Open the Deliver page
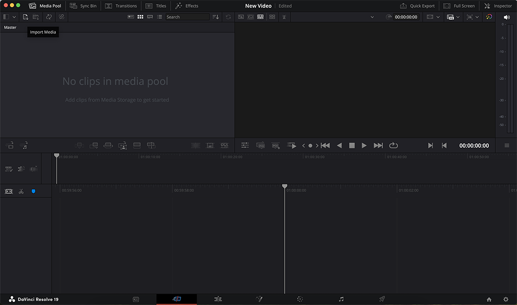The image size is (517, 305). [382, 299]
